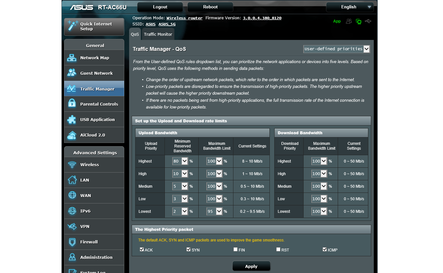Click the Quick Internet Setup wand icon

(x=73, y=26)
